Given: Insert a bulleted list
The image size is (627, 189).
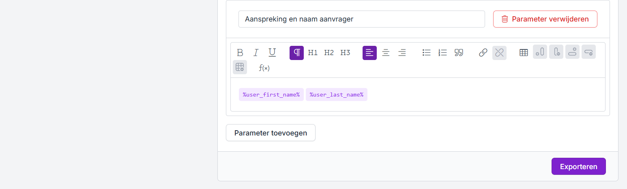Looking at the screenshot, I should [x=426, y=53].
